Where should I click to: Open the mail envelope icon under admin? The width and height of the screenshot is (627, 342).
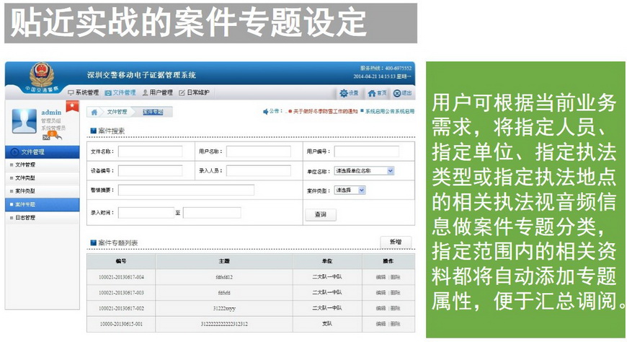point(46,137)
